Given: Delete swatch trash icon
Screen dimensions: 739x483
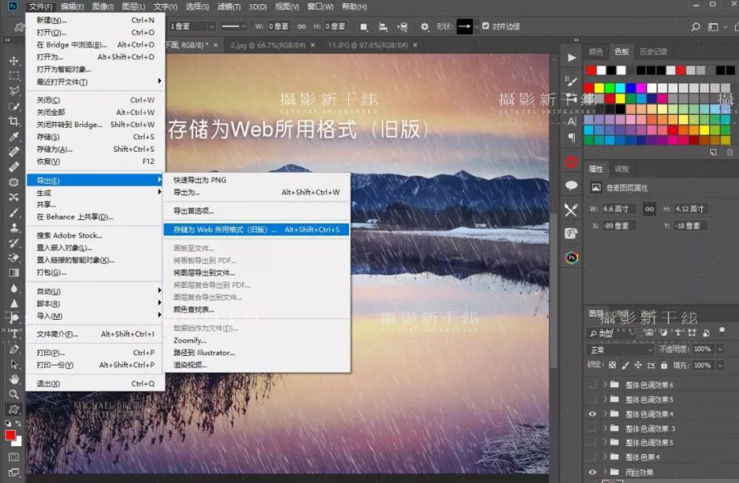Looking at the screenshot, I should [730, 152].
